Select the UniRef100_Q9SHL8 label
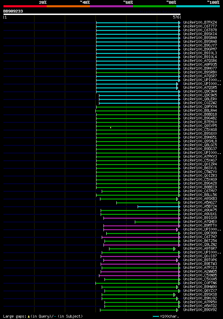 [x=200, y=141]
